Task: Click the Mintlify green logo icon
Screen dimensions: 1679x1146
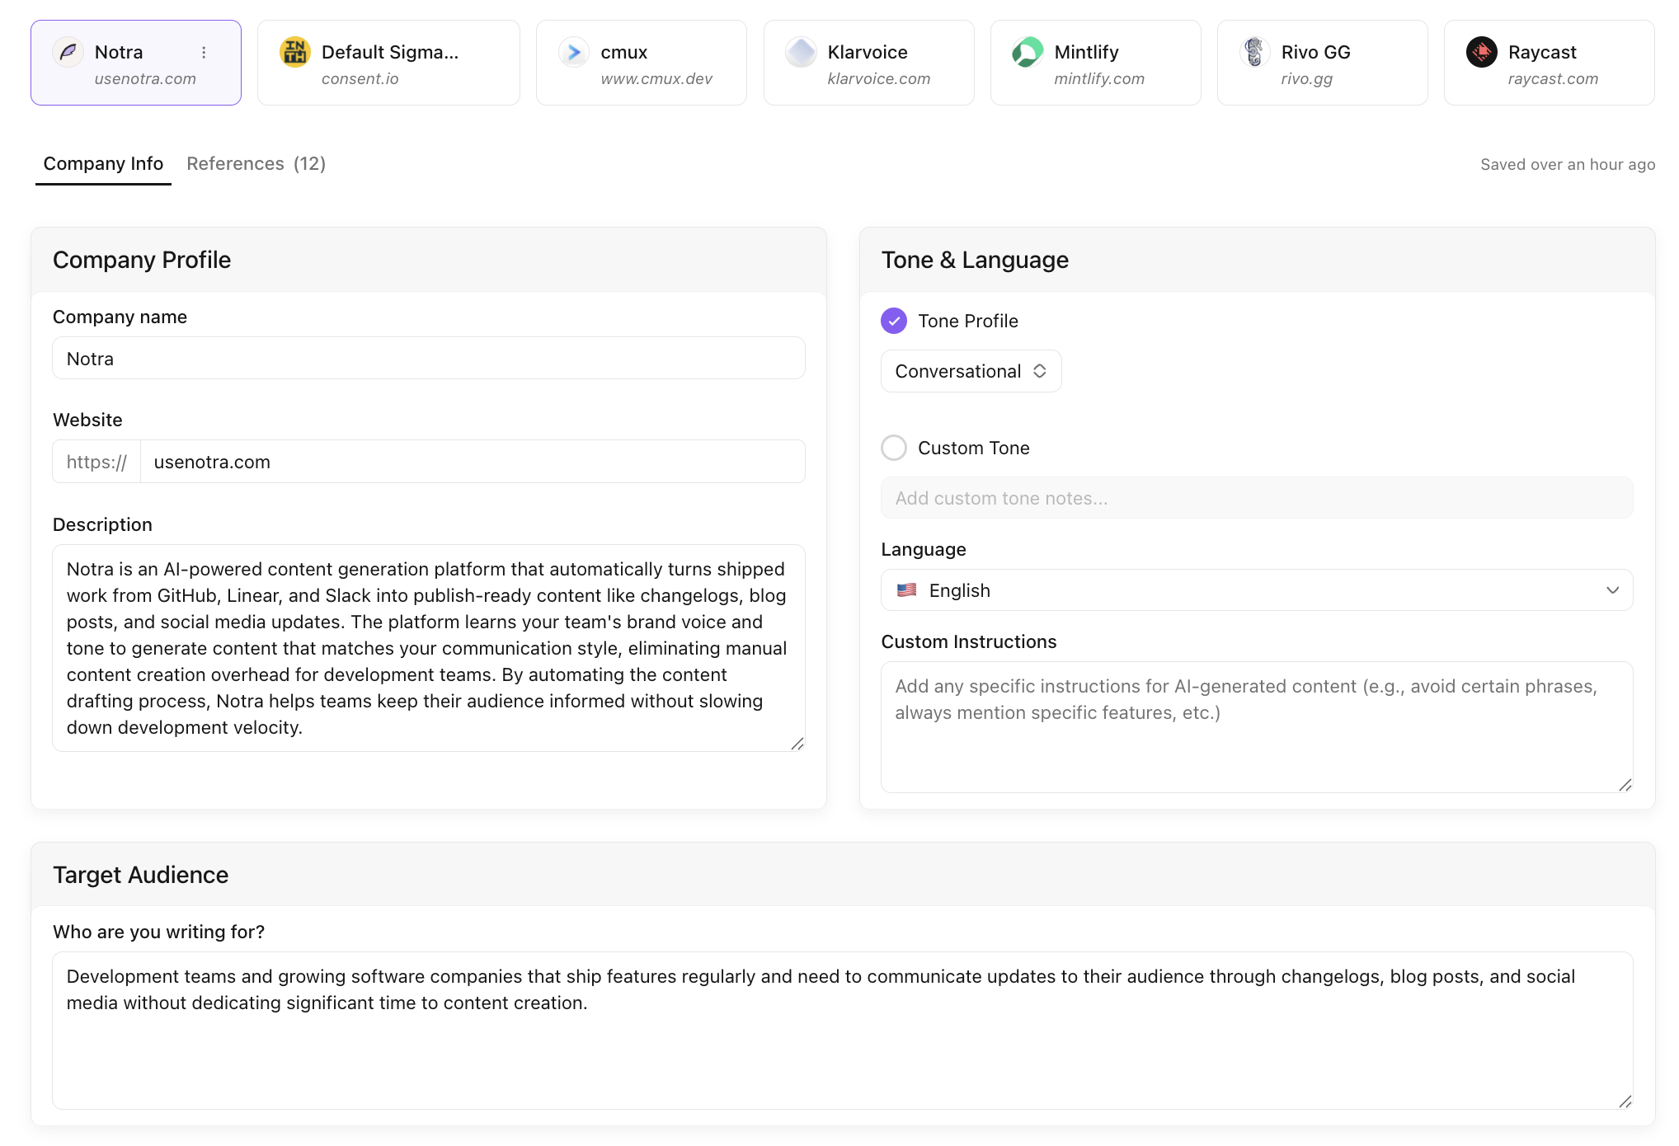Action: [1028, 52]
